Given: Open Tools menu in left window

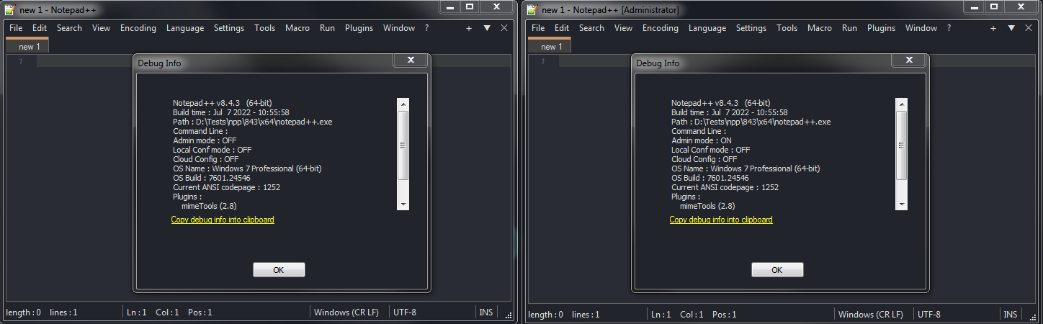Looking at the screenshot, I should (264, 28).
